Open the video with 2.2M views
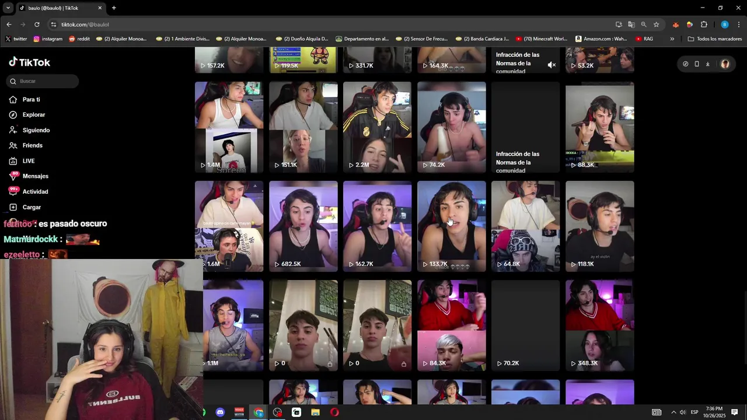The image size is (747, 420). point(377,127)
